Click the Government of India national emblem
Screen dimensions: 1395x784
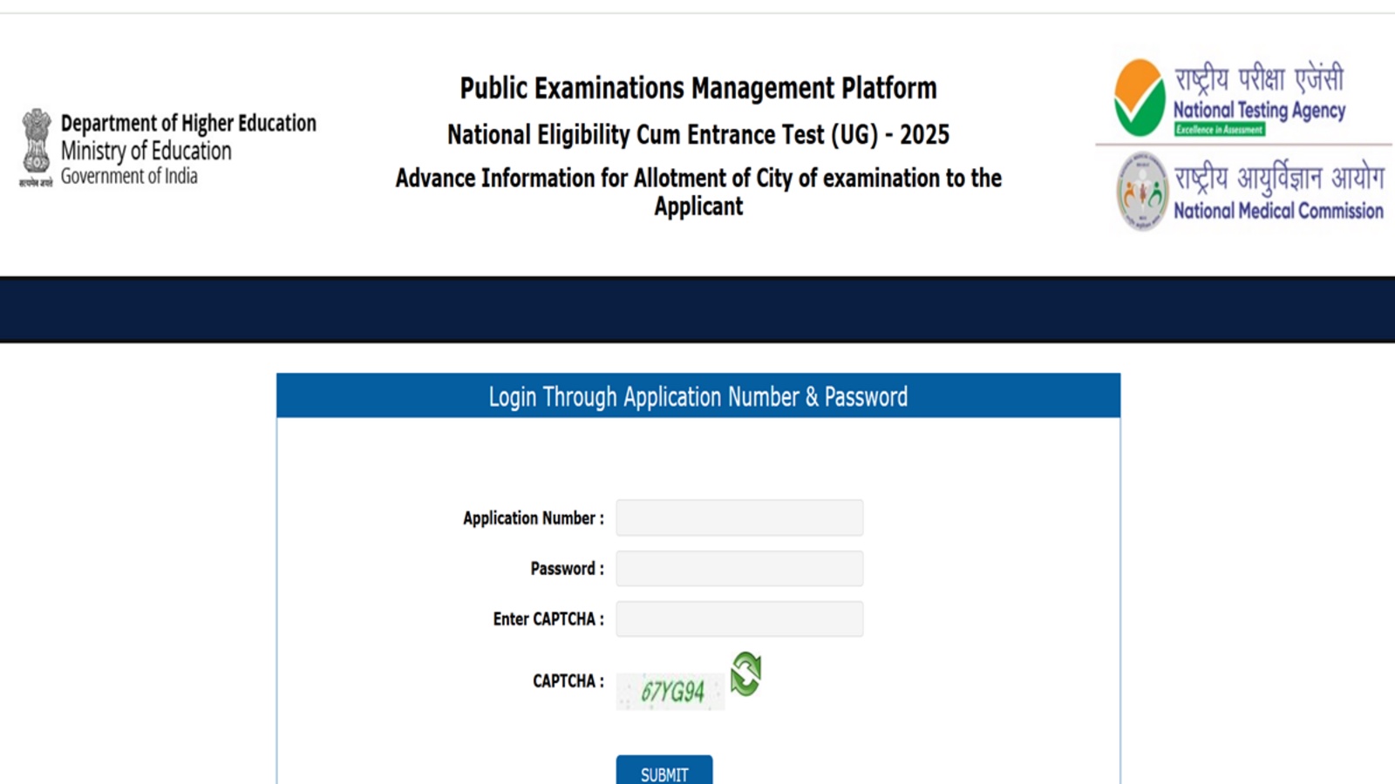click(37, 145)
